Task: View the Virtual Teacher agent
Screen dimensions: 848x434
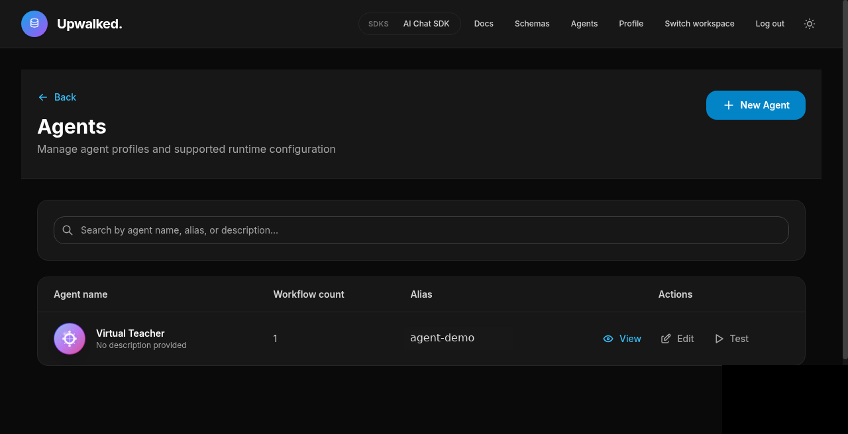Action: point(622,339)
